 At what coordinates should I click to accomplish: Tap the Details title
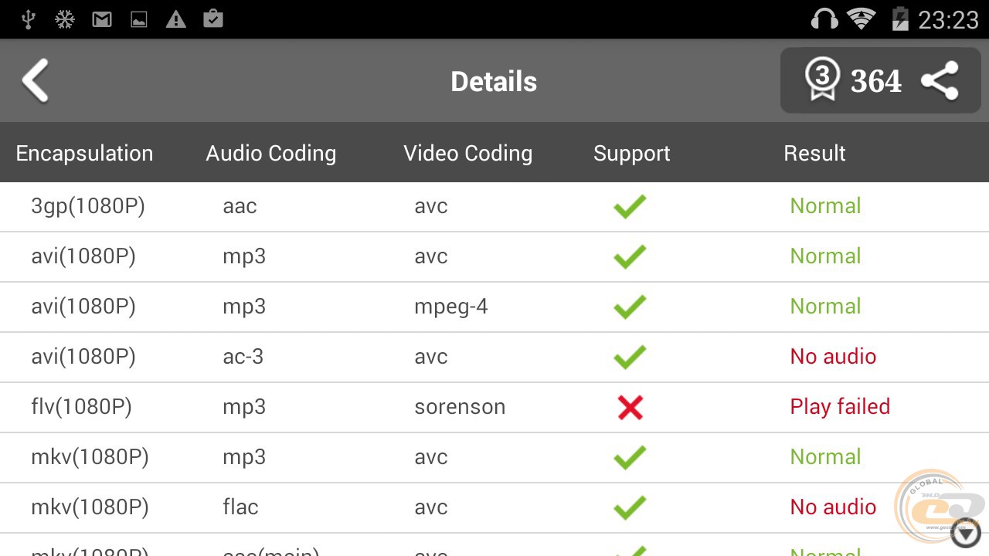tap(494, 81)
